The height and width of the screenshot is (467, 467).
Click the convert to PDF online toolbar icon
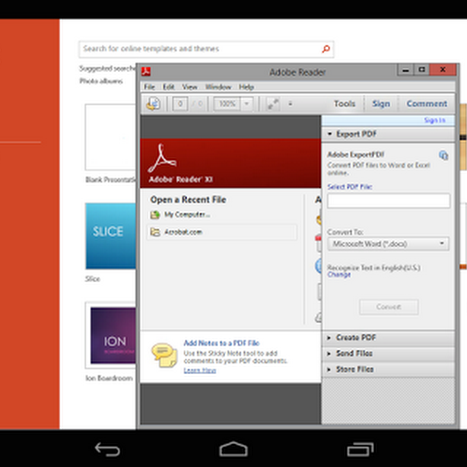click(154, 104)
